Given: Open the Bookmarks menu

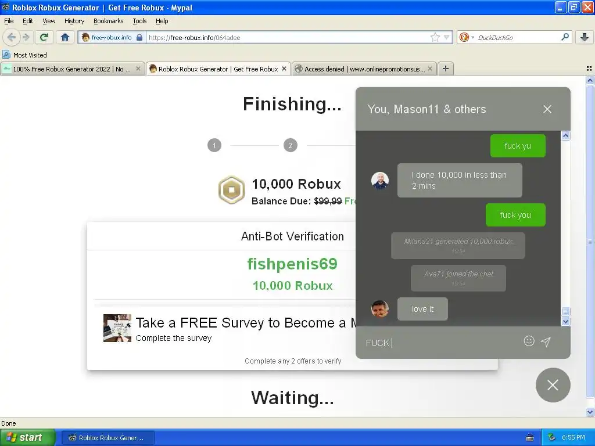Looking at the screenshot, I should (109, 21).
